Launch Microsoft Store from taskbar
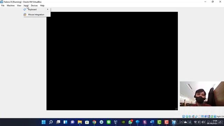 (87, 122)
